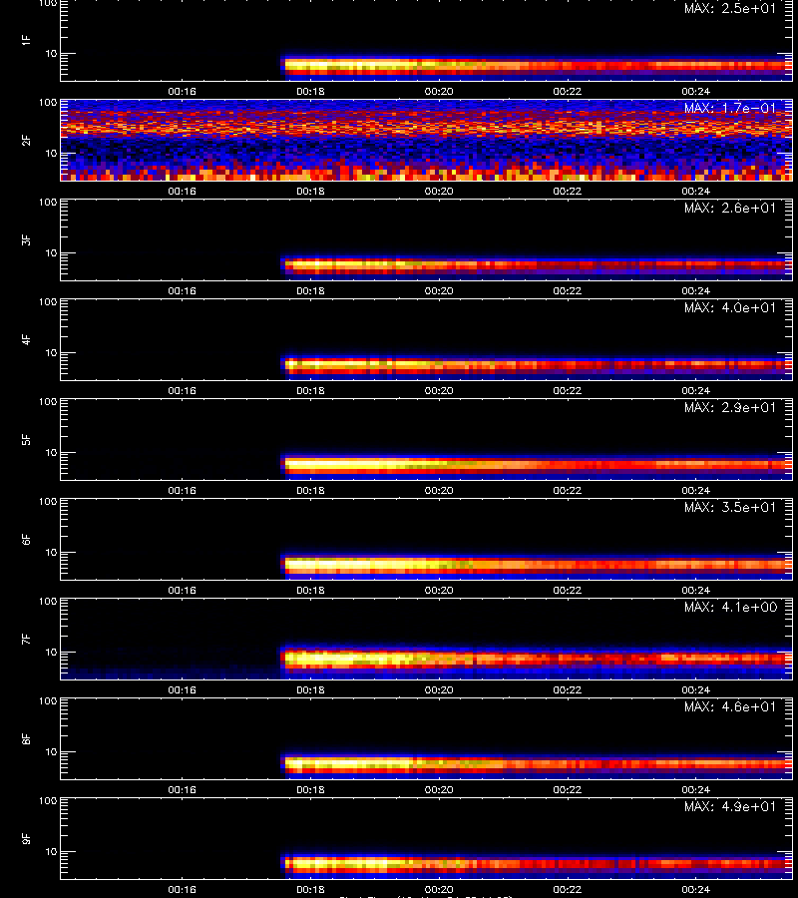Click the 00:24 tick label under the 5F panel

(695, 490)
